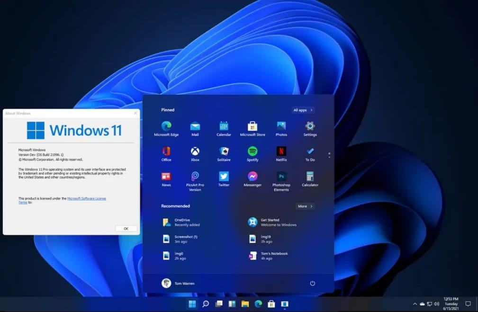Launch the Mail app
The height and width of the screenshot is (312, 478).
(195, 125)
